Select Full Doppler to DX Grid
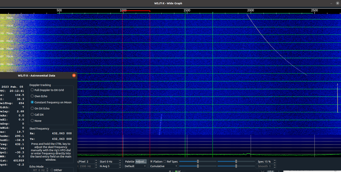 click(47, 90)
